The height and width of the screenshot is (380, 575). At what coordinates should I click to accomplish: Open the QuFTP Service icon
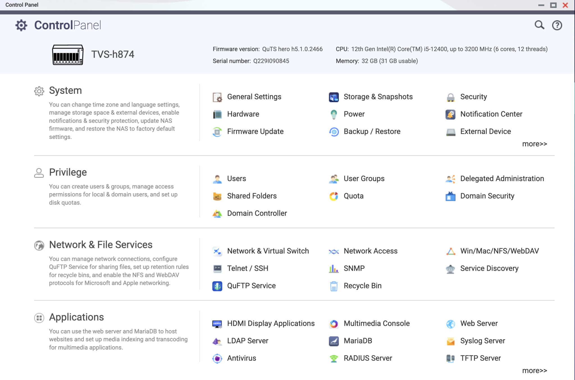click(217, 286)
